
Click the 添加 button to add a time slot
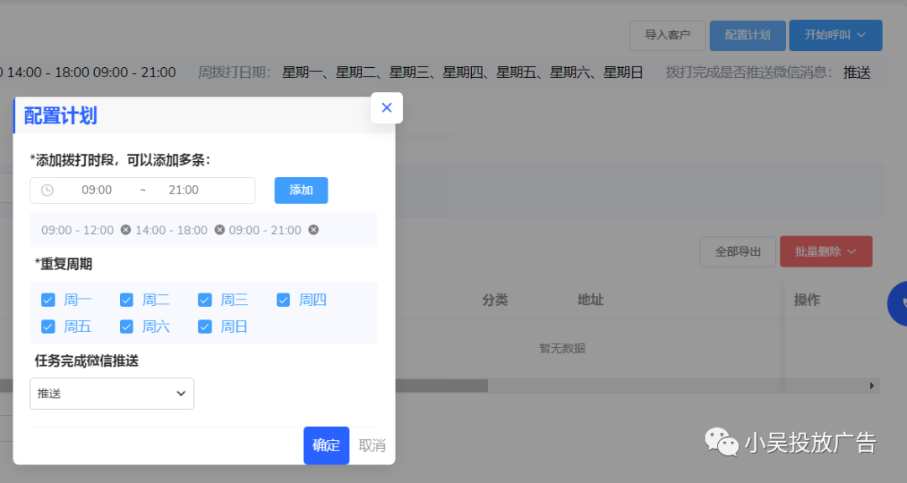[x=301, y=190]
